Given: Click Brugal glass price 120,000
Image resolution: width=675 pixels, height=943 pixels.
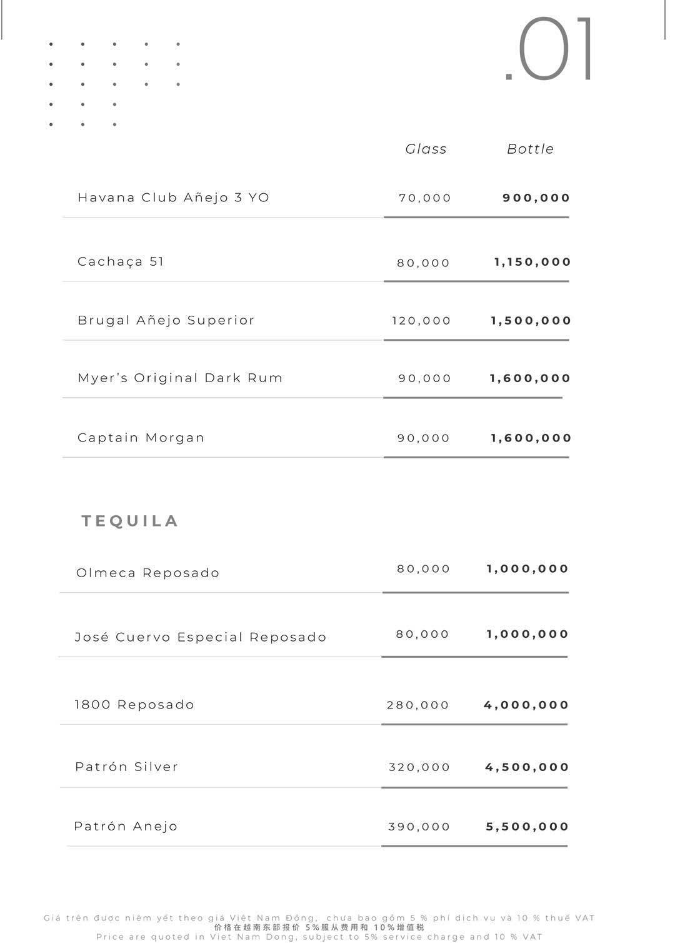Looking at the screenshot, I should click(421, 321).
